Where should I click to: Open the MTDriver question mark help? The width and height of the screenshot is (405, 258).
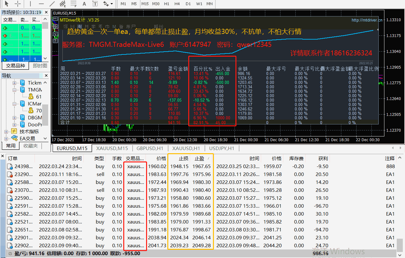point(55,41)
